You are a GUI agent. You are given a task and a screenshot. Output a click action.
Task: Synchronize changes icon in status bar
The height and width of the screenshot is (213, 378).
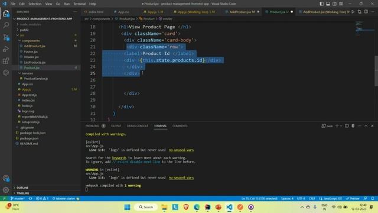click(30, 199)
